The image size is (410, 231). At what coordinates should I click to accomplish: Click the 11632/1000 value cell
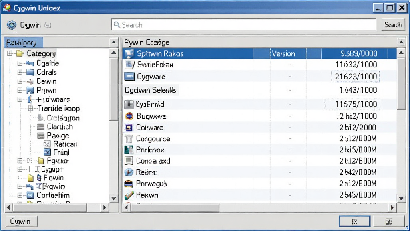tap(356, 65)
